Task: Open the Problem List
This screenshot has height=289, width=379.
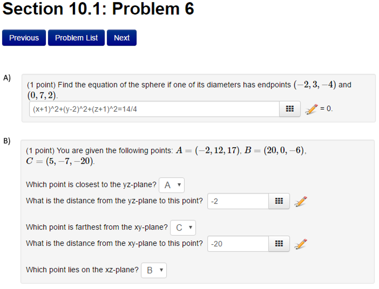Action: [x=76, y=38]
